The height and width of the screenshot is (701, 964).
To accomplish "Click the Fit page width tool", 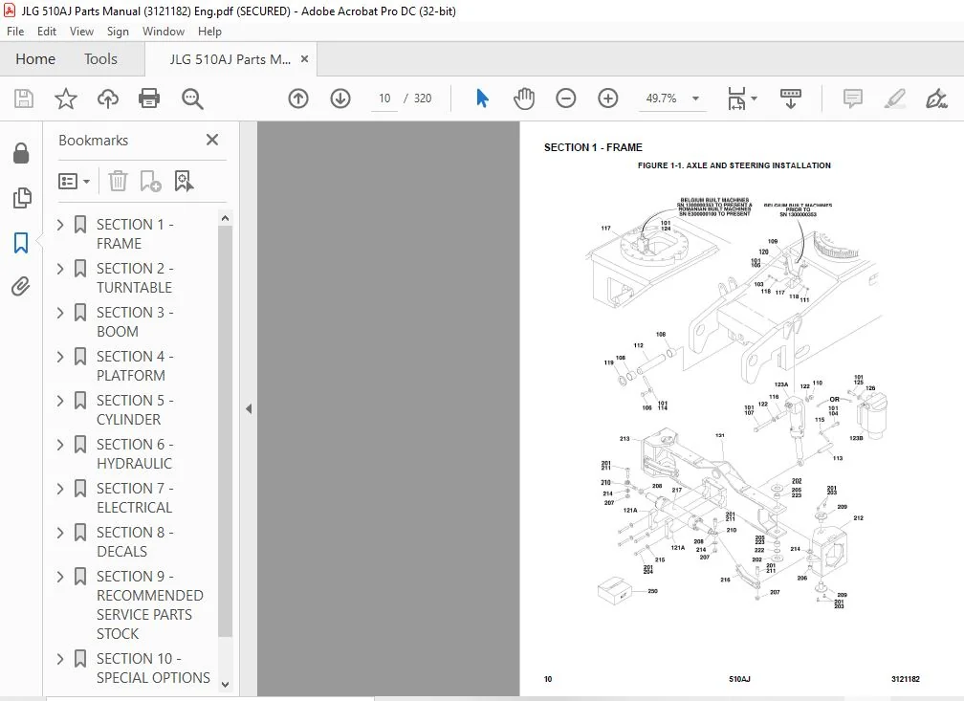I will [736, 99].
